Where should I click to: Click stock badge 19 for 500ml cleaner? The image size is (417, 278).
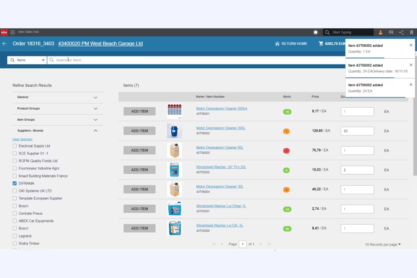pyautogui.click(x=287, y=112)
